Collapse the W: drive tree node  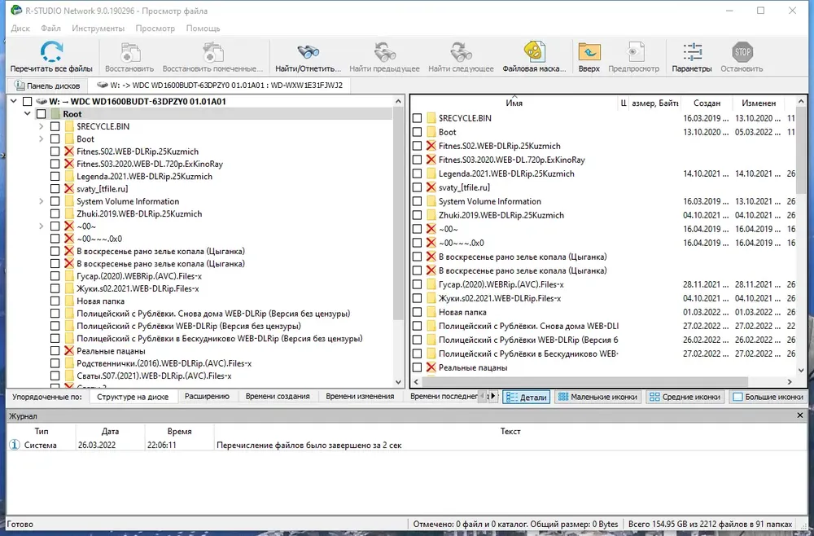(14, 101)
